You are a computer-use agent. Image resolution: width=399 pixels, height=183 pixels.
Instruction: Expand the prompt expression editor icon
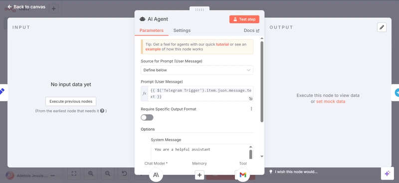(x=251, y=99)
